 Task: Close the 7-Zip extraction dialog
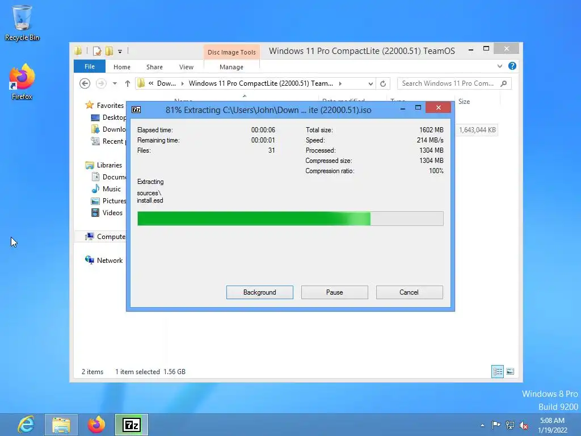click(439, 107)
